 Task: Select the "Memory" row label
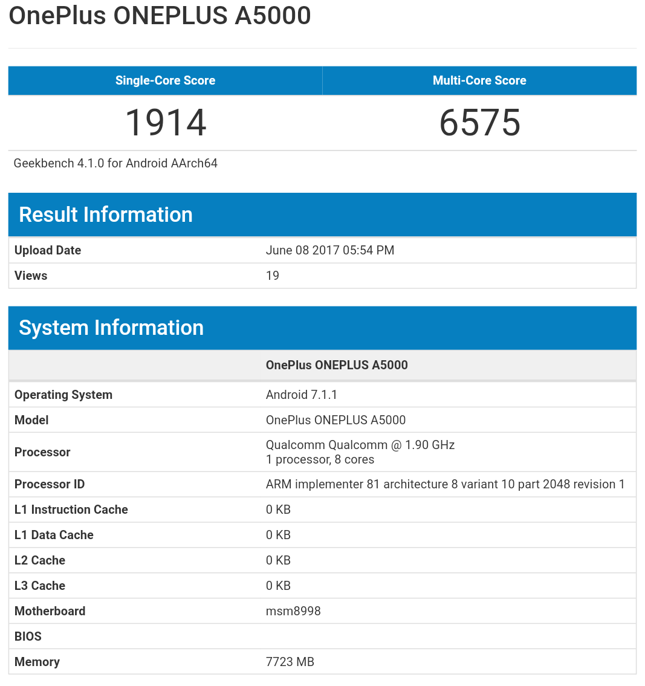coord(37,662)
